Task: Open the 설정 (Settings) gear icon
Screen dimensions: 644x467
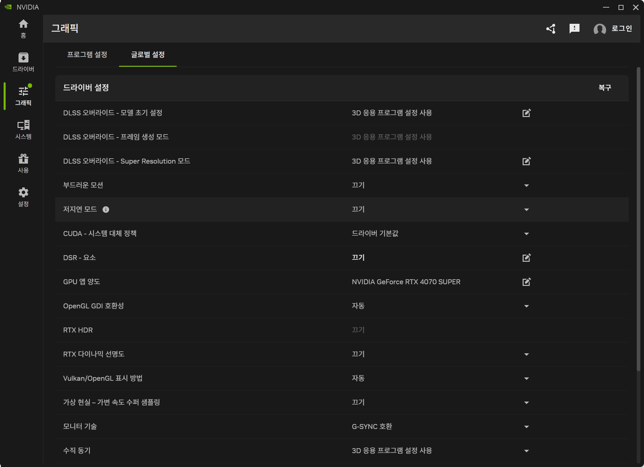Action: [x=23, y=197]
